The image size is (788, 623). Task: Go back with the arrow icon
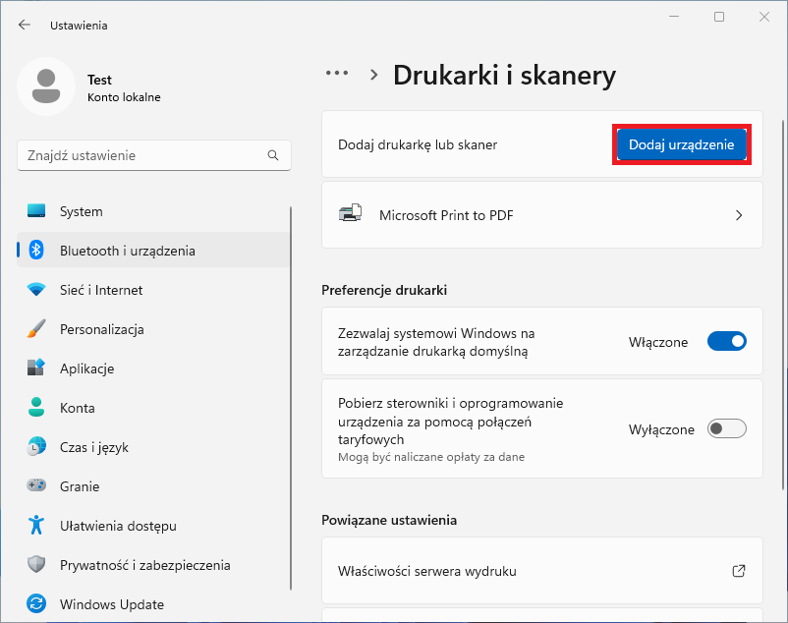coord(25,26)
